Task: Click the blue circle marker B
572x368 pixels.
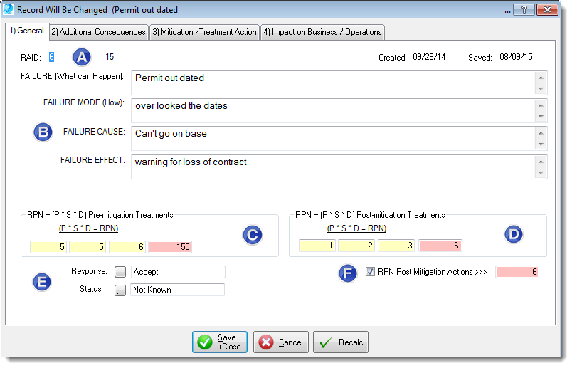Action: (x=44, y=132)
